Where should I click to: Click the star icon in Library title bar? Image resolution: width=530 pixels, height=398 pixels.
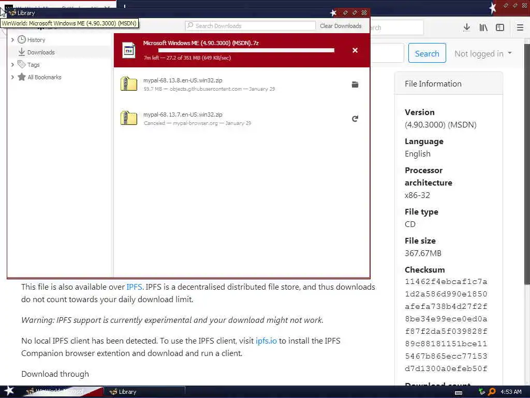[x=333, y=13]
